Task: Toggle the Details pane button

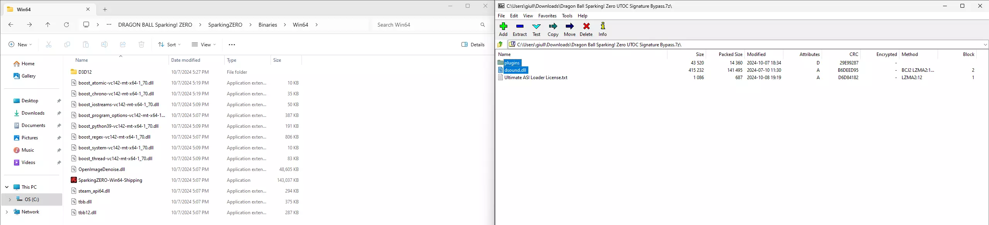Action: pos(473,45)
